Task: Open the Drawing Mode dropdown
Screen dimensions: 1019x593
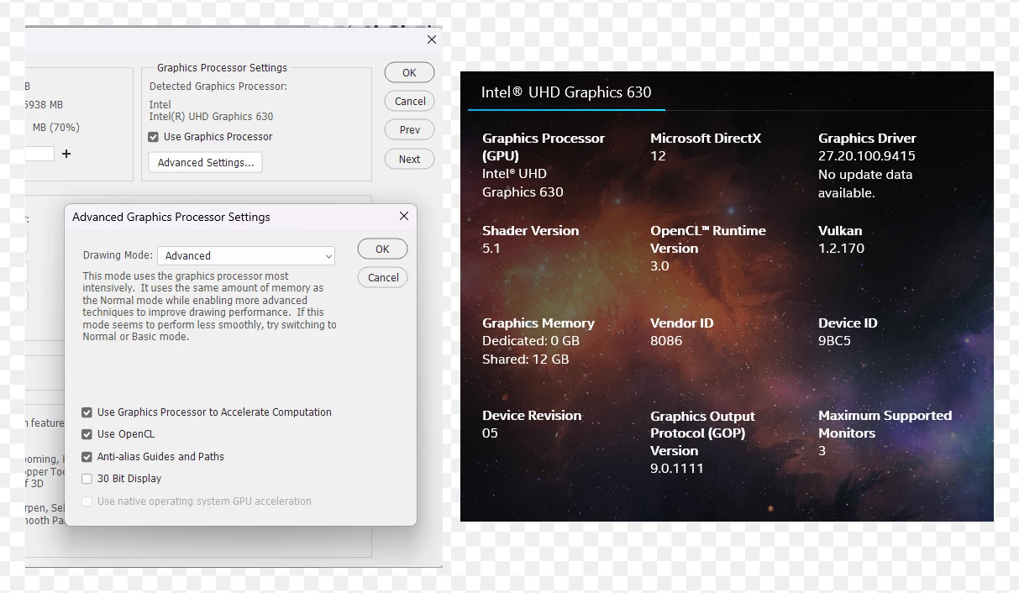Action: click(246, 256)
